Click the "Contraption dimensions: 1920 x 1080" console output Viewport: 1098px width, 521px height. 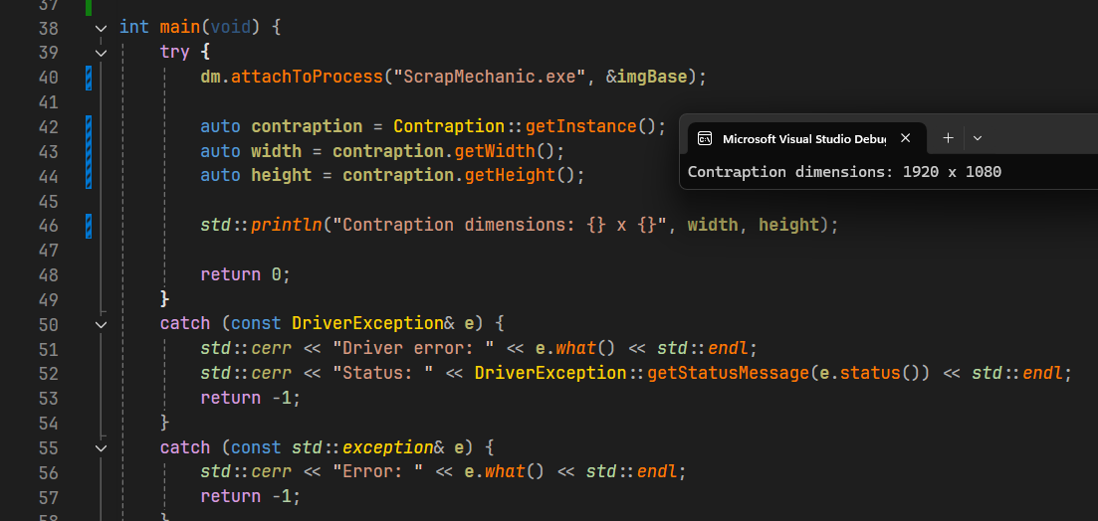click(x=844, y=172)
